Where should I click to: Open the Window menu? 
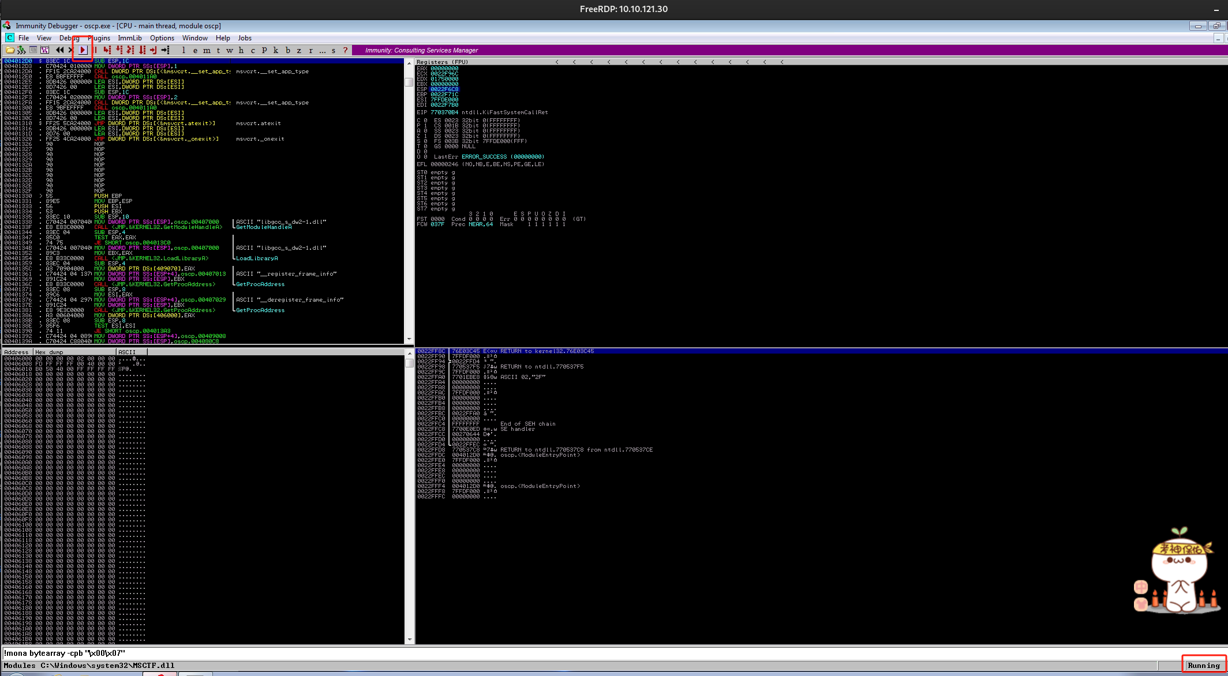(195, 38)
